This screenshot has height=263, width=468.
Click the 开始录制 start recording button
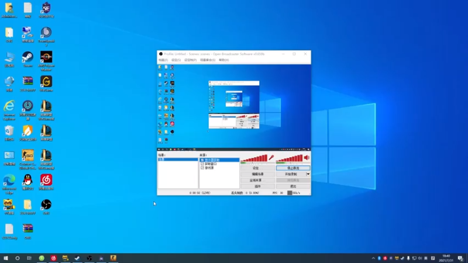291,174
